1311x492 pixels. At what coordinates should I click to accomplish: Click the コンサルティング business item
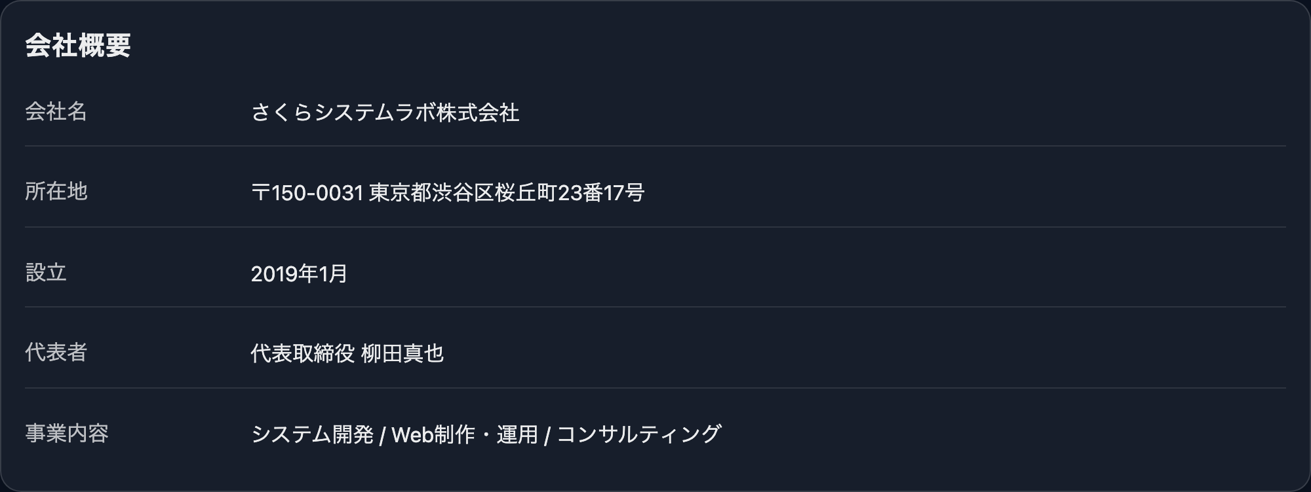tap(639, 434)
